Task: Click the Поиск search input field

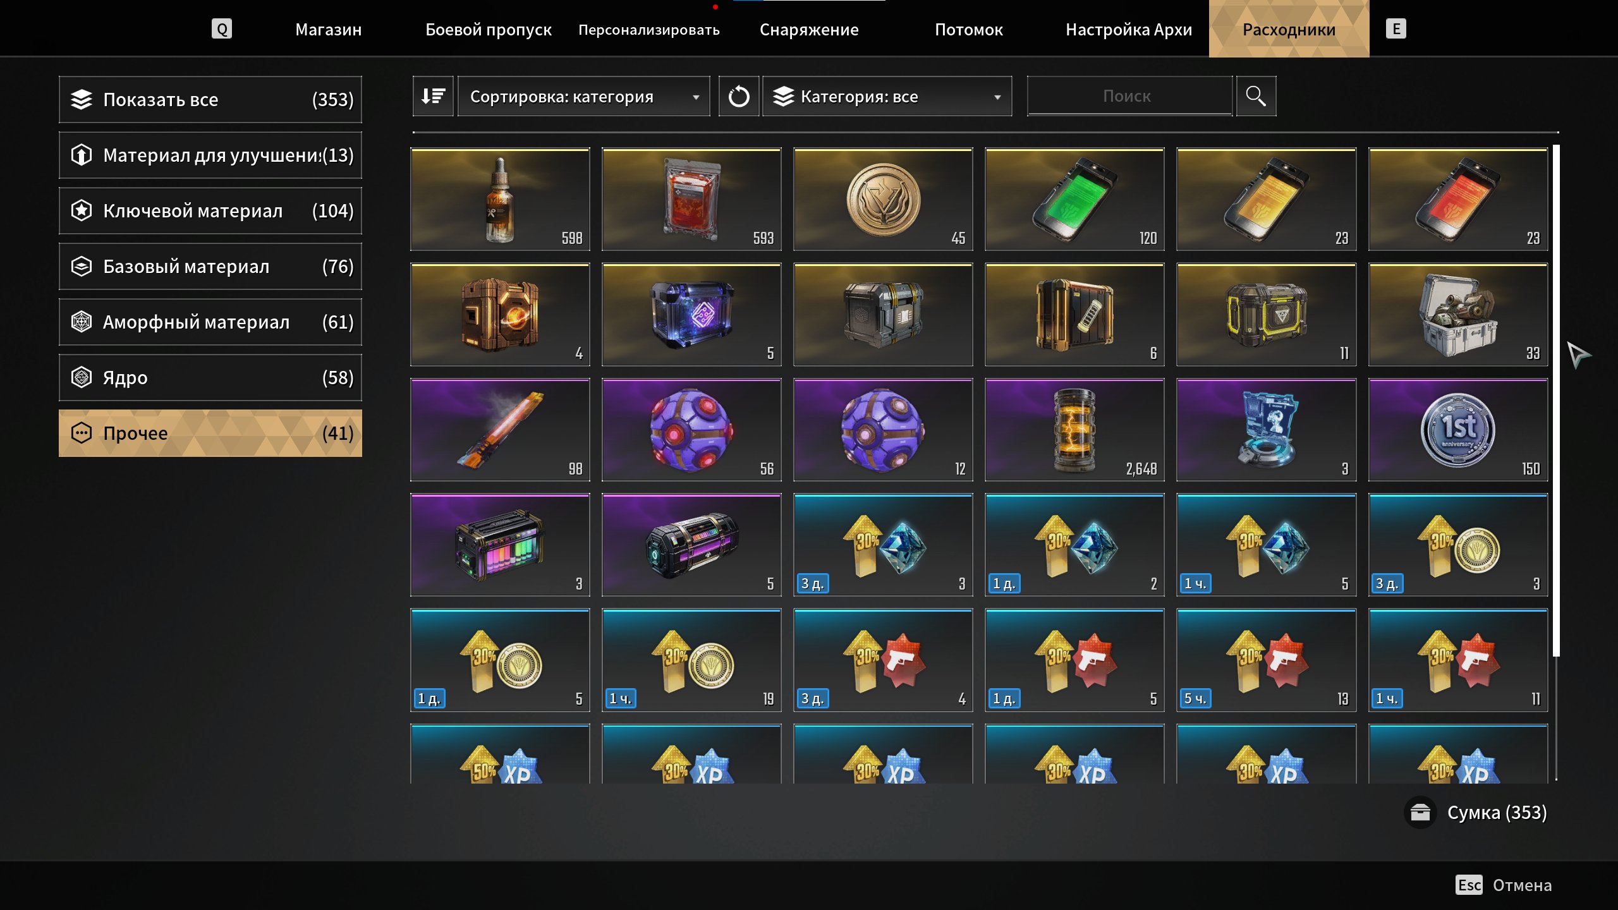Action: tap(1129, 96)
